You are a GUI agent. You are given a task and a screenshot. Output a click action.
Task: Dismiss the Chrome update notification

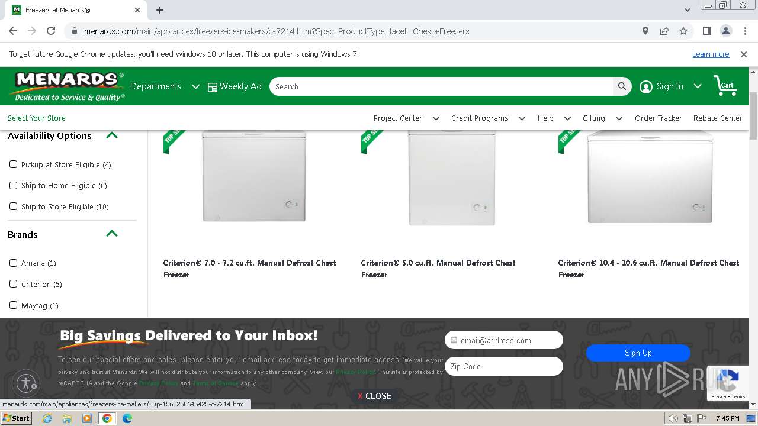coord(744,54)
